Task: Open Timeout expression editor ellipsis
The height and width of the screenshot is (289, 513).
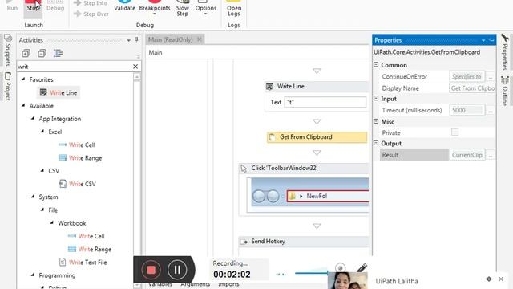Action: [x=490, y=111]
